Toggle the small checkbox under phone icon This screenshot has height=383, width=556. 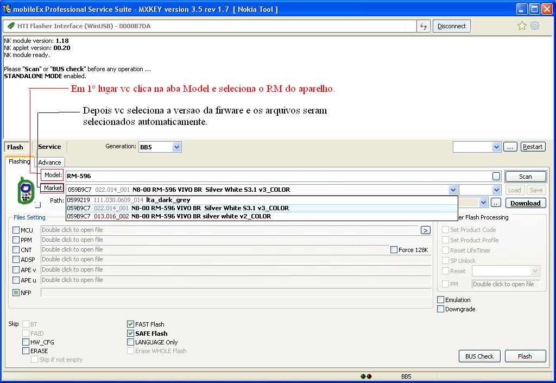click(x=37, y=205)
